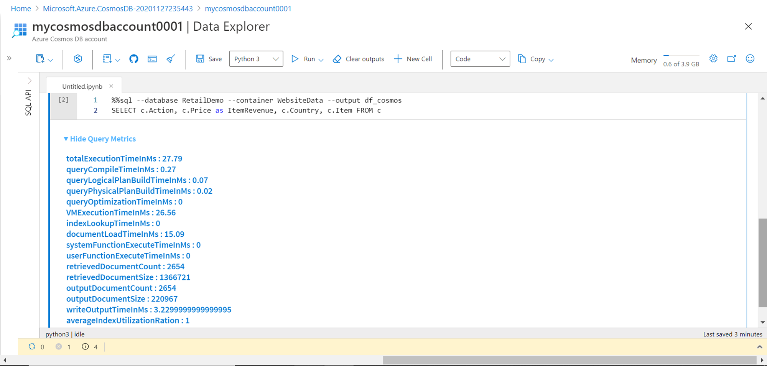The image size is (767, 366).
Task: Click the brush icon in the toolbar
Action: 171,59
